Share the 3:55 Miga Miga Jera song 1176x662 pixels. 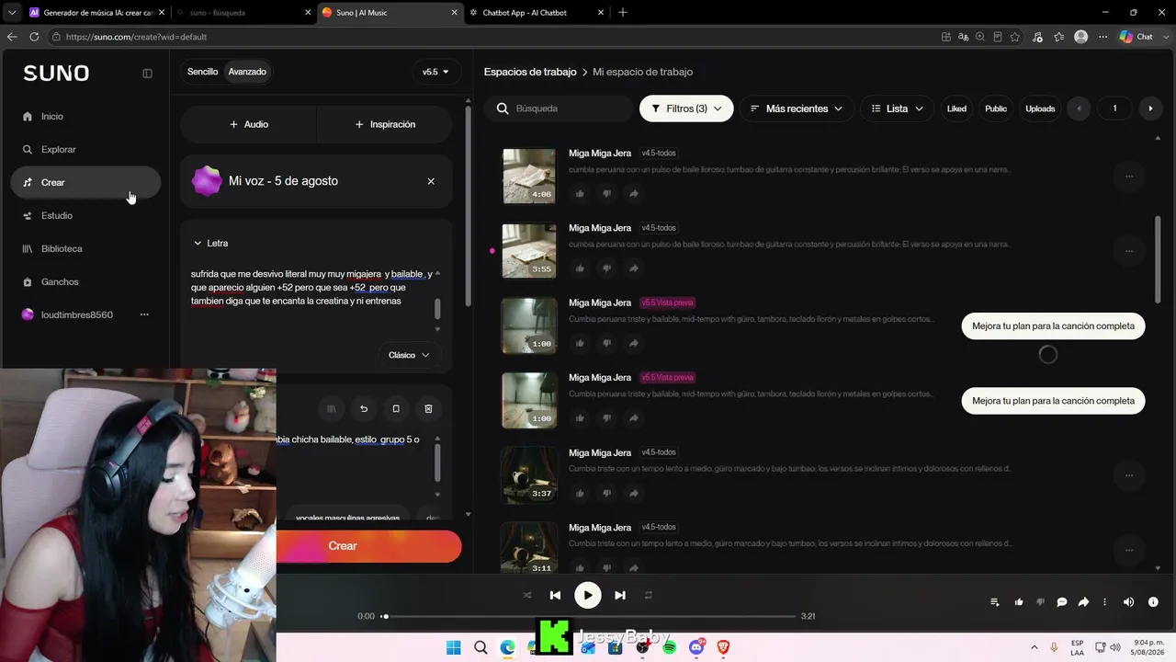[634, 268]
